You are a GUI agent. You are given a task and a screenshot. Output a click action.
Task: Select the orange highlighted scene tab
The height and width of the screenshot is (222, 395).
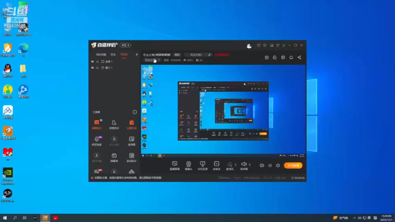(x=124, y=55)
